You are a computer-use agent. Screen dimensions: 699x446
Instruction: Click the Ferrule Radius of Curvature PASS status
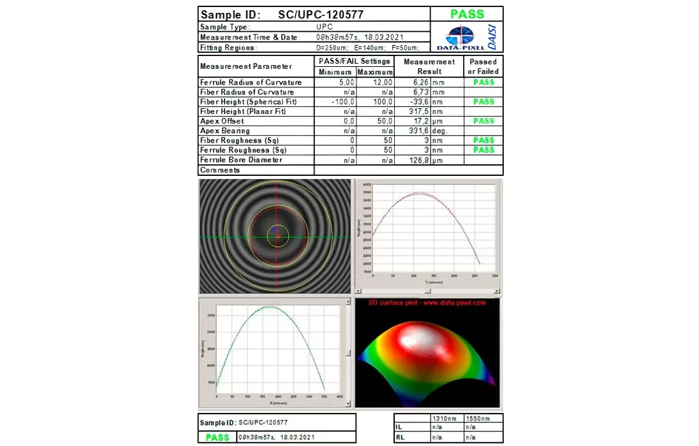pyautogui.click(x=483, y=82)
